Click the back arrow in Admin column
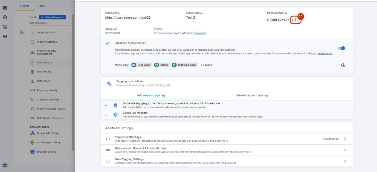The image size is (377, 172). click(22, 32)
